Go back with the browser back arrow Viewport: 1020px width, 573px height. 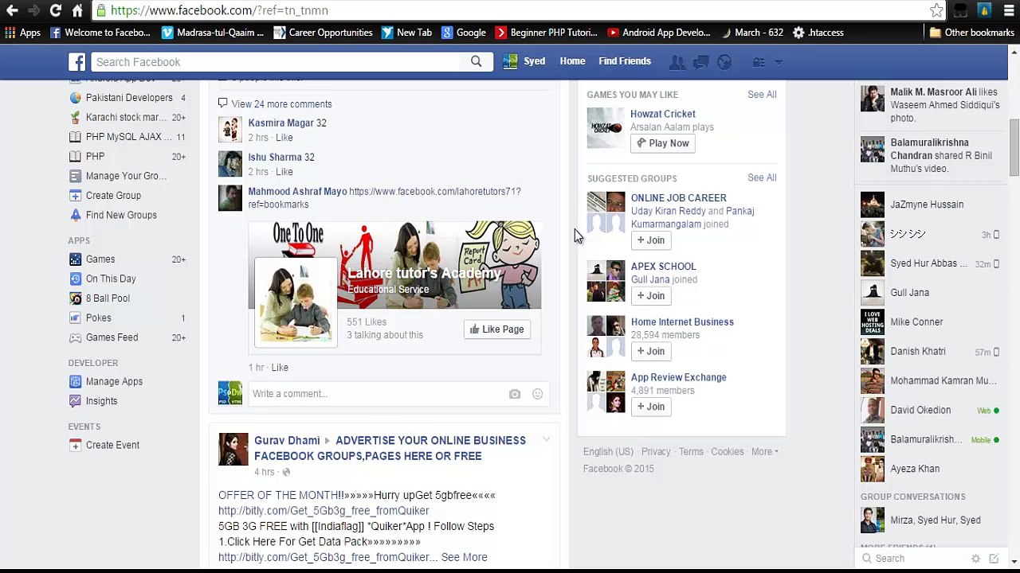(x=12, y=10)
